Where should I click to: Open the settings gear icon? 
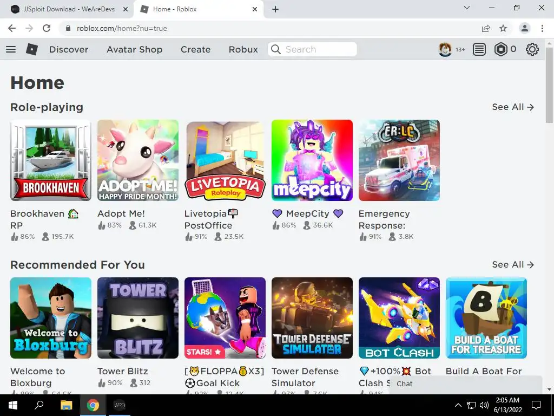pos(532,49)
